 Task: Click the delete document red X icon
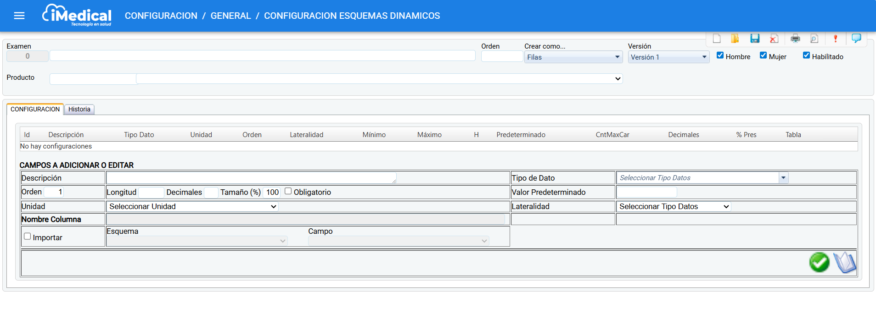click(x=774, y=39)
